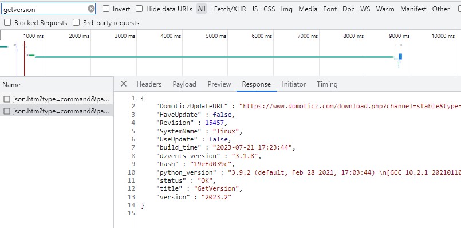Open the Timing tab
461x228 pixels.
pyautogui.click(x=327, y=84)
